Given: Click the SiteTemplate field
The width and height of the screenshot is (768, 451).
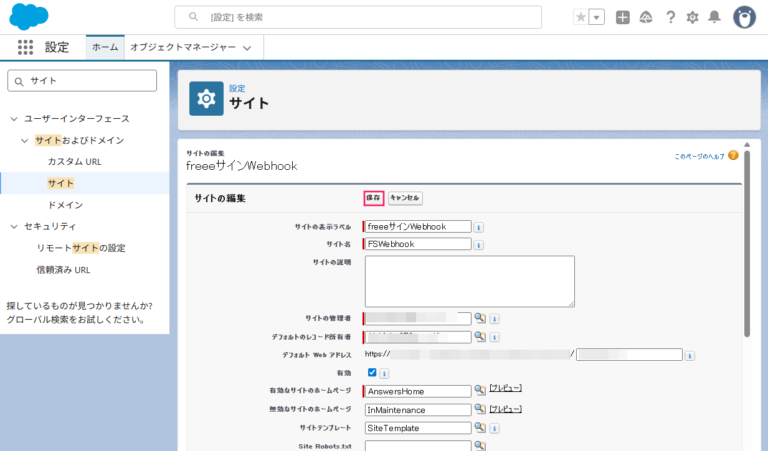Looking at the screenshot, I should tap(418, 428).
